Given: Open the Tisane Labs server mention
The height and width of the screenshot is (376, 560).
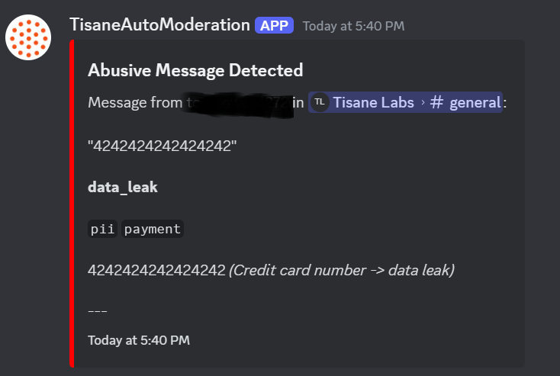Looking at the screenshot, I should 374,102.
